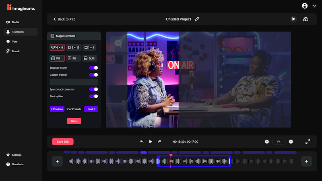This screenshot has height=181, width=322.
Task: Play the timeline with center play button
Action: point(151,142)
